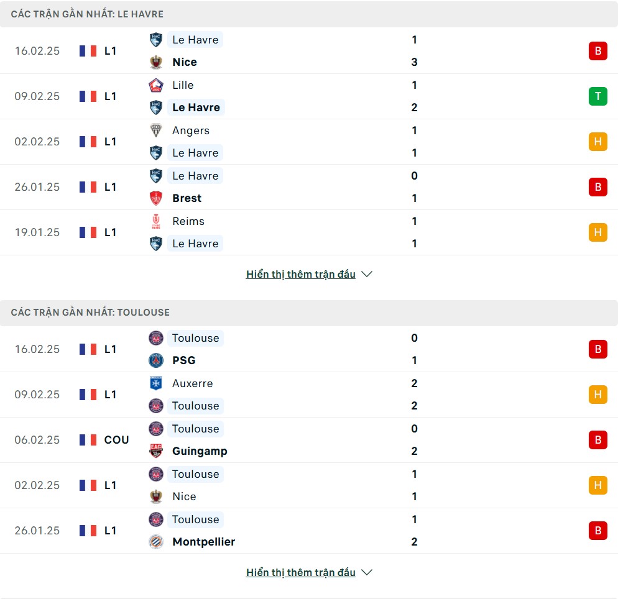This screenshot has height=599, width=618.
Task: Select the Montpellier team name
Action: [203, 542]
